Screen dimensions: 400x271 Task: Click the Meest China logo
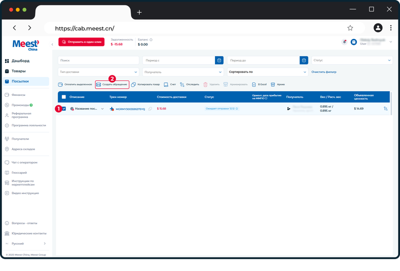tap(26, 45)
